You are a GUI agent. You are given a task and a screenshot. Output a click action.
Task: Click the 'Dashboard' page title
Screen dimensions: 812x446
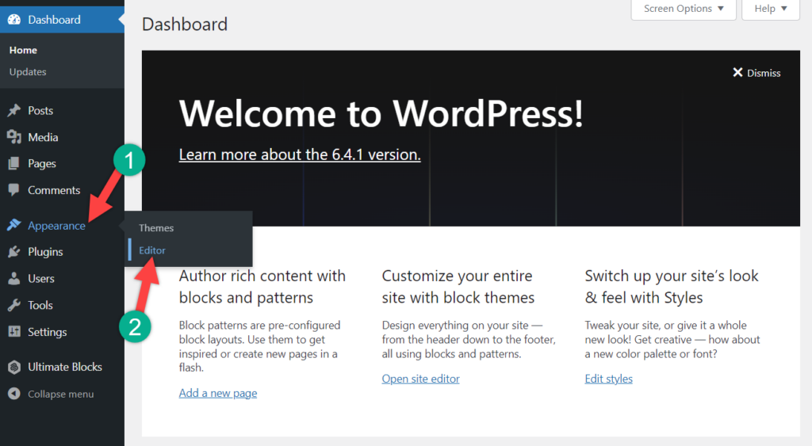185,25
